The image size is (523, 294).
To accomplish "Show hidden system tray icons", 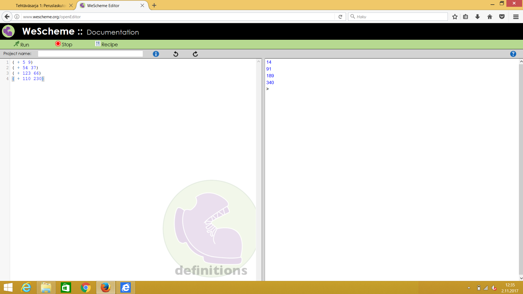I will coord(469,287).
